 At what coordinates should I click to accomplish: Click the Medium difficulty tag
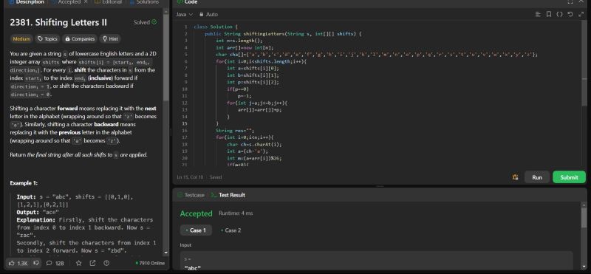click(x=21, y=39)
